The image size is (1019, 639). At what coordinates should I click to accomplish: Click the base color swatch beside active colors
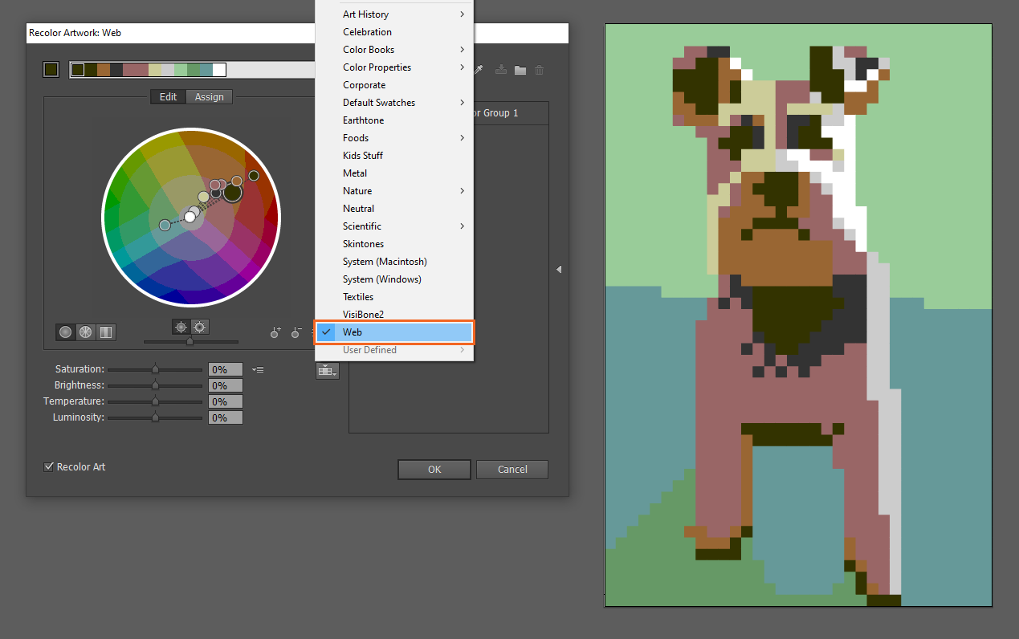pyautogui.click(x=51, y=70)
